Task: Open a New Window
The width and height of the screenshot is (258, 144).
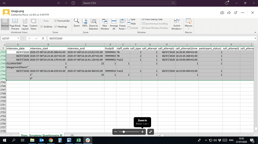Action: click(x=105, y=24)
